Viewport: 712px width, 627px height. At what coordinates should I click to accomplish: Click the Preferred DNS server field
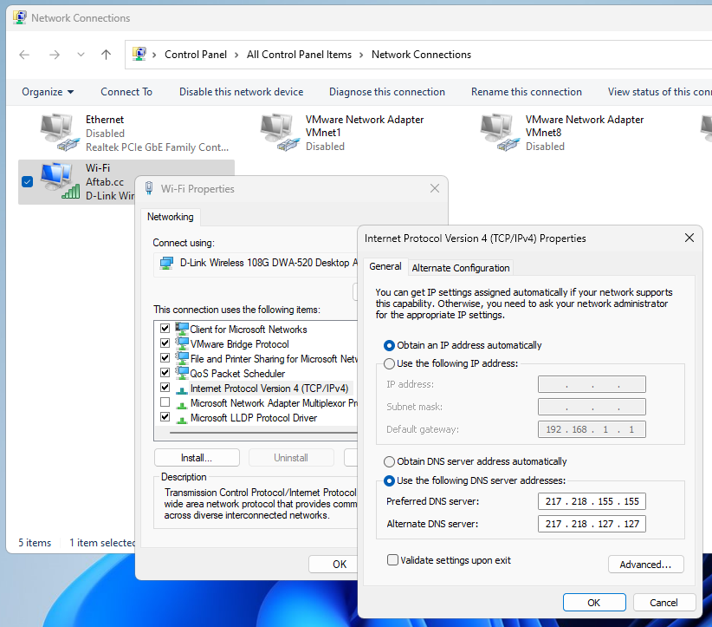click(x=592, y=502)
